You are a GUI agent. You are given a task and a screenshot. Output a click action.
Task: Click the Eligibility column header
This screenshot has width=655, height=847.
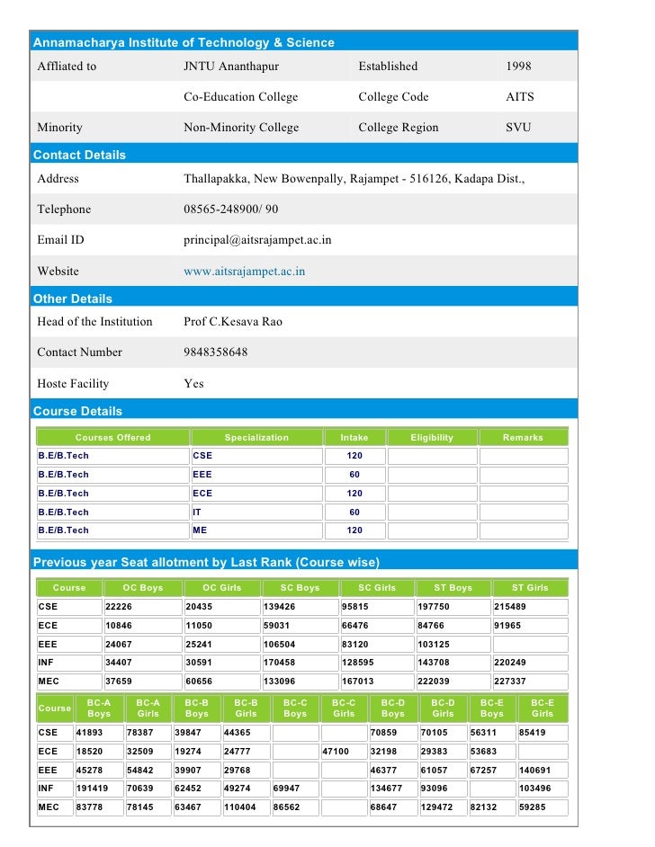tap(432, 438)
